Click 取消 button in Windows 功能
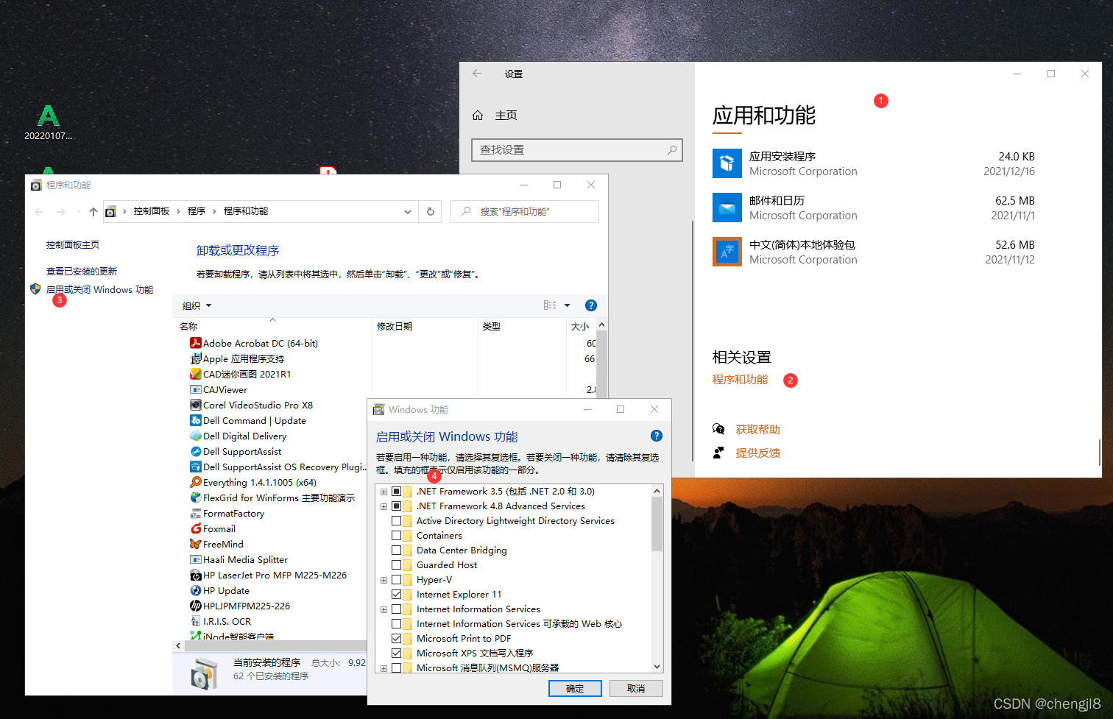Viewport: 1113px width, 719px height. tap(636, 688)
